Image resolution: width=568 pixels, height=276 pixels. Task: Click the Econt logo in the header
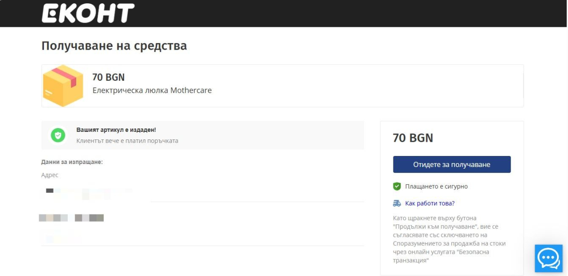(88, 14)
